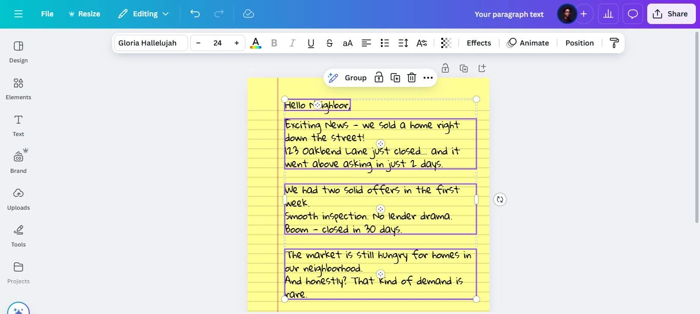Lock the page using page lock icon

pyautogui.click(x=445, y=68)
